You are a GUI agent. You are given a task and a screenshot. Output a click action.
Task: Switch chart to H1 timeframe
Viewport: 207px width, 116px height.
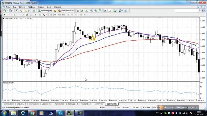[x=68, y=15]
